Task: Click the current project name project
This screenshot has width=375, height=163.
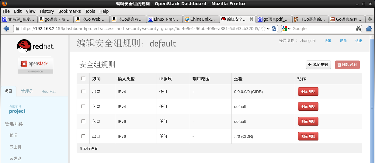Action: [17, 111]
